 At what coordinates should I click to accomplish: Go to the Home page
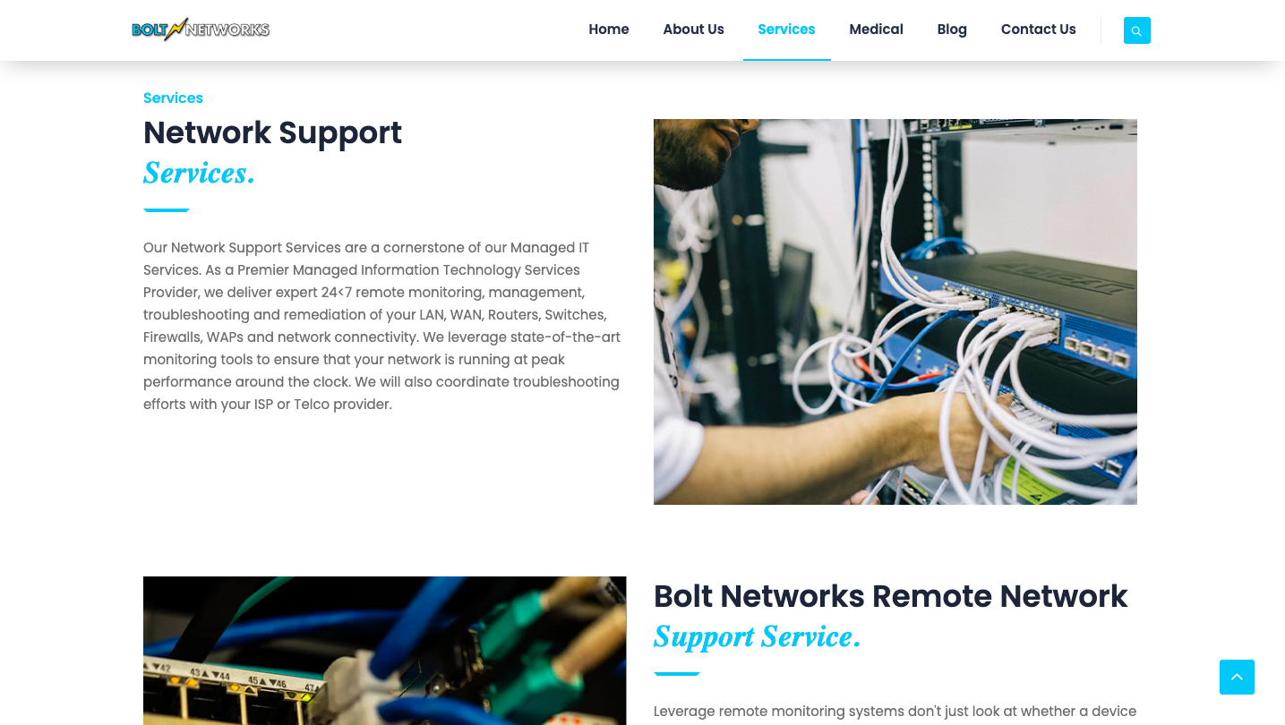[609, 30]
